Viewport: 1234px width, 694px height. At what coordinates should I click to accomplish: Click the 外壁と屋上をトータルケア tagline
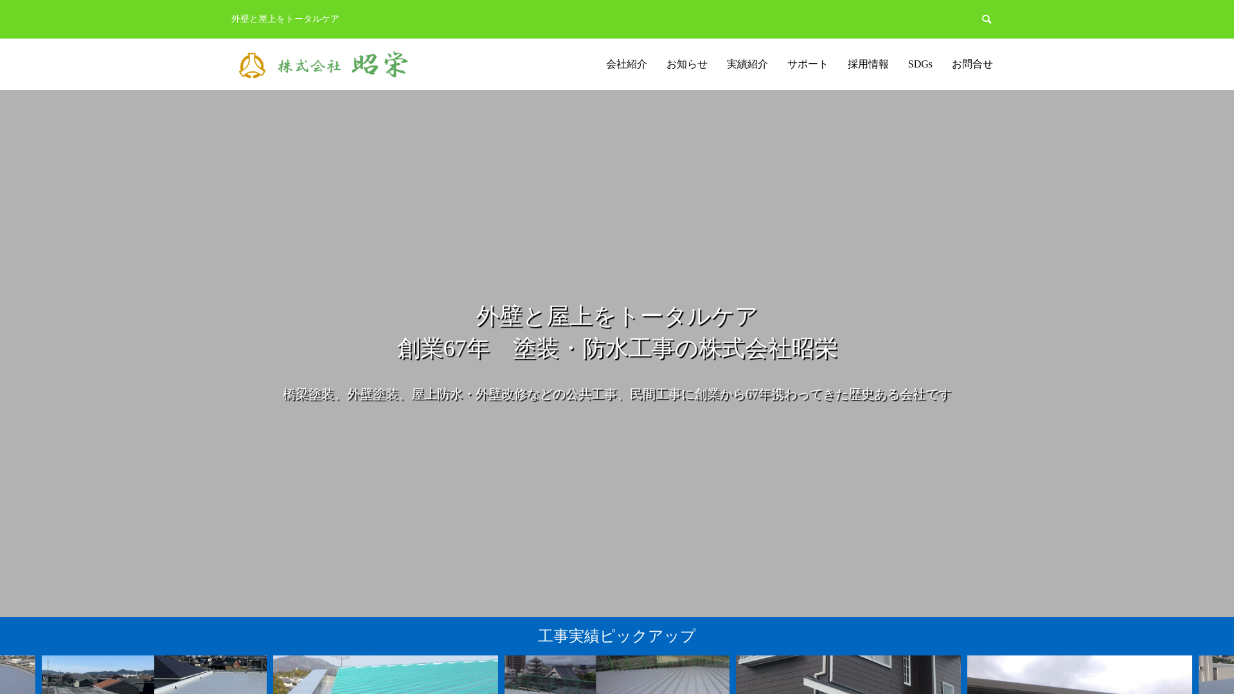click(283, 19)
